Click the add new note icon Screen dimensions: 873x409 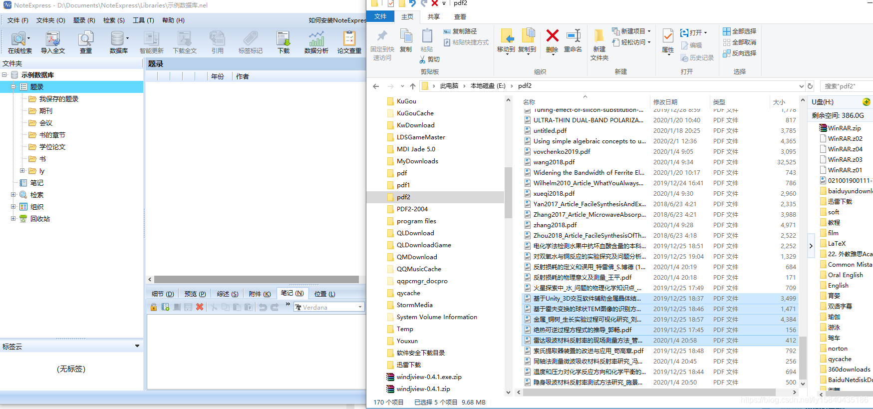click(165, 307)
